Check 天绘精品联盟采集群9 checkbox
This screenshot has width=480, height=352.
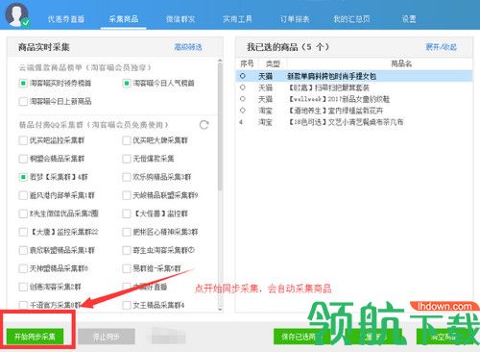click(x=127, y=195)
